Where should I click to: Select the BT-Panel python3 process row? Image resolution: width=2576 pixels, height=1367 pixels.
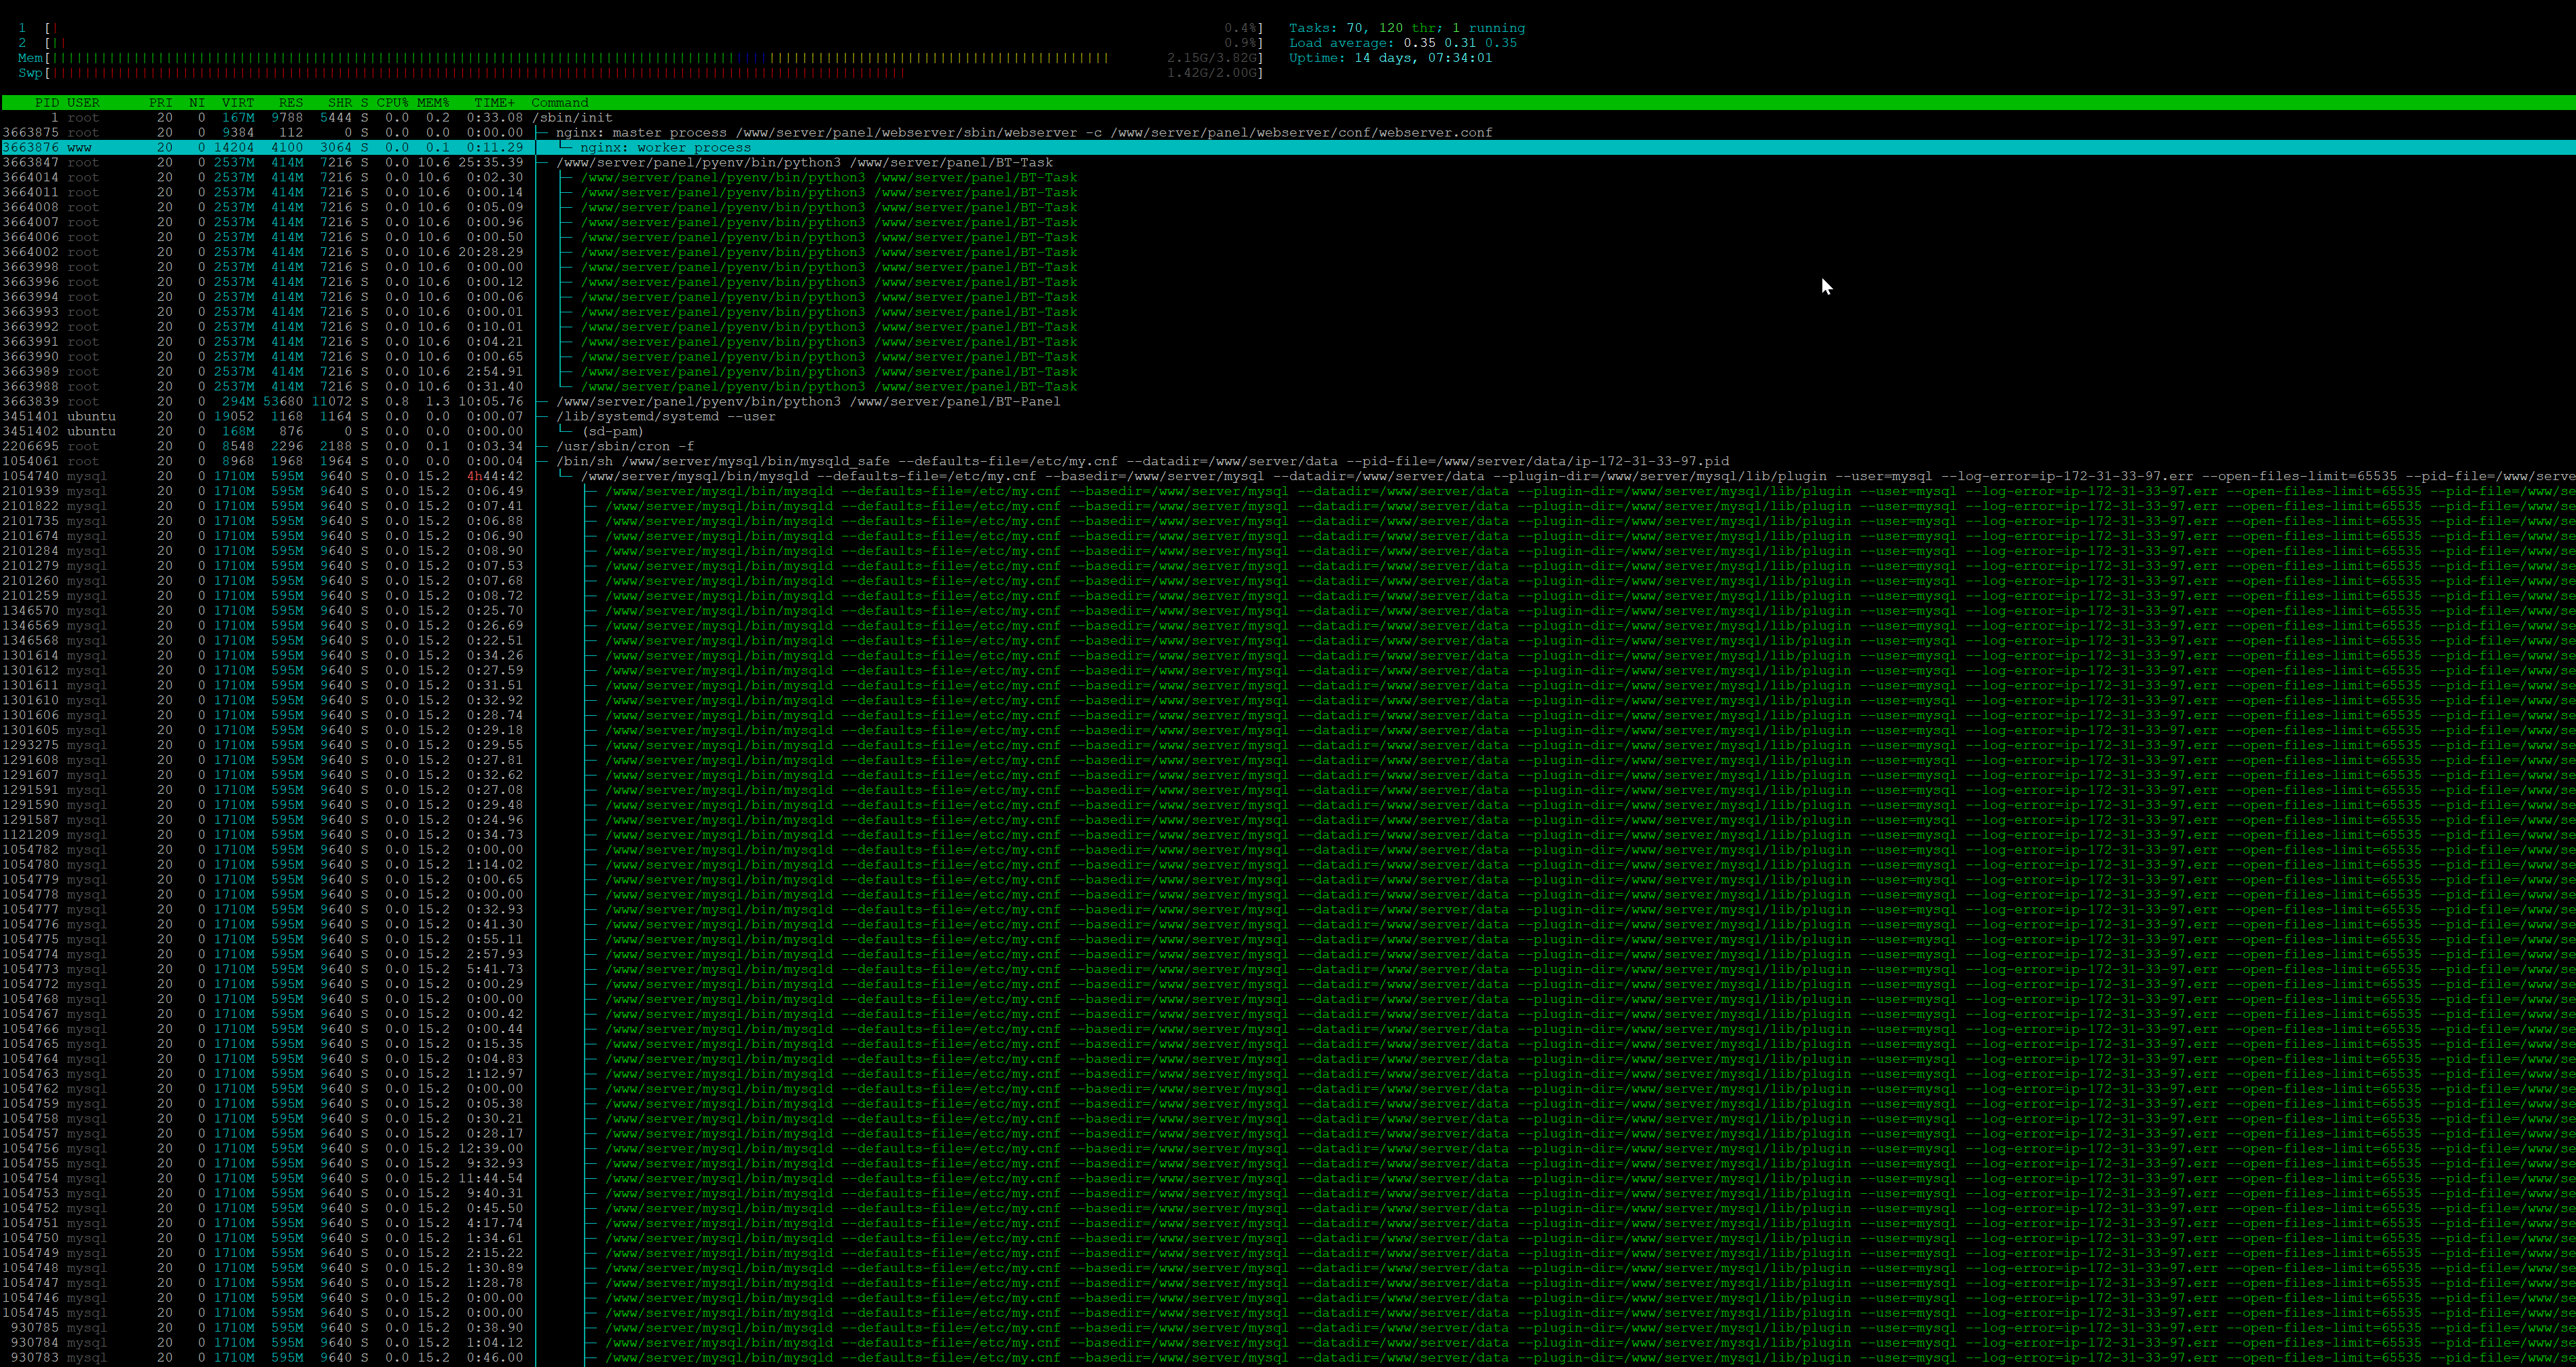(808, 402)
